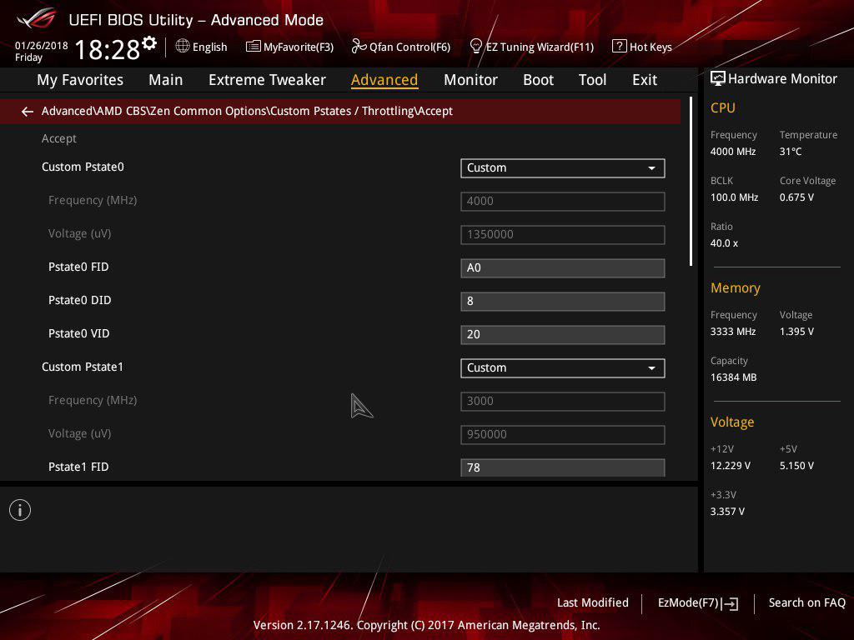The height and width of the screenshot is (640, 854).
Task: Switch to the Monitor tab
Action: click(470, 80)
